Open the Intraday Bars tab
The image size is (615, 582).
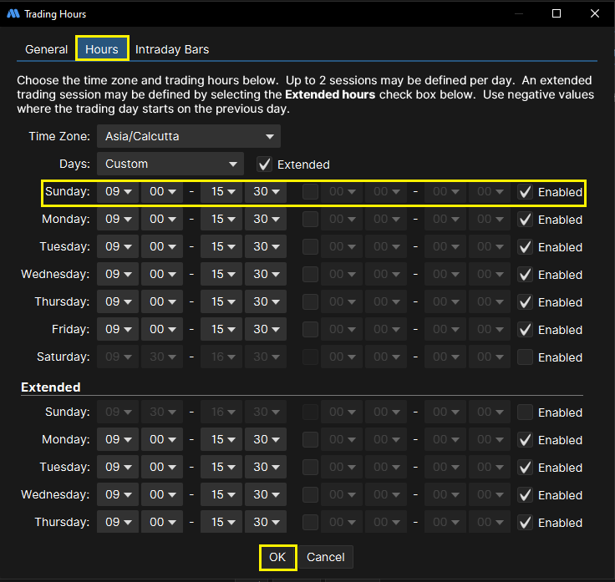[x=172, y=49]
